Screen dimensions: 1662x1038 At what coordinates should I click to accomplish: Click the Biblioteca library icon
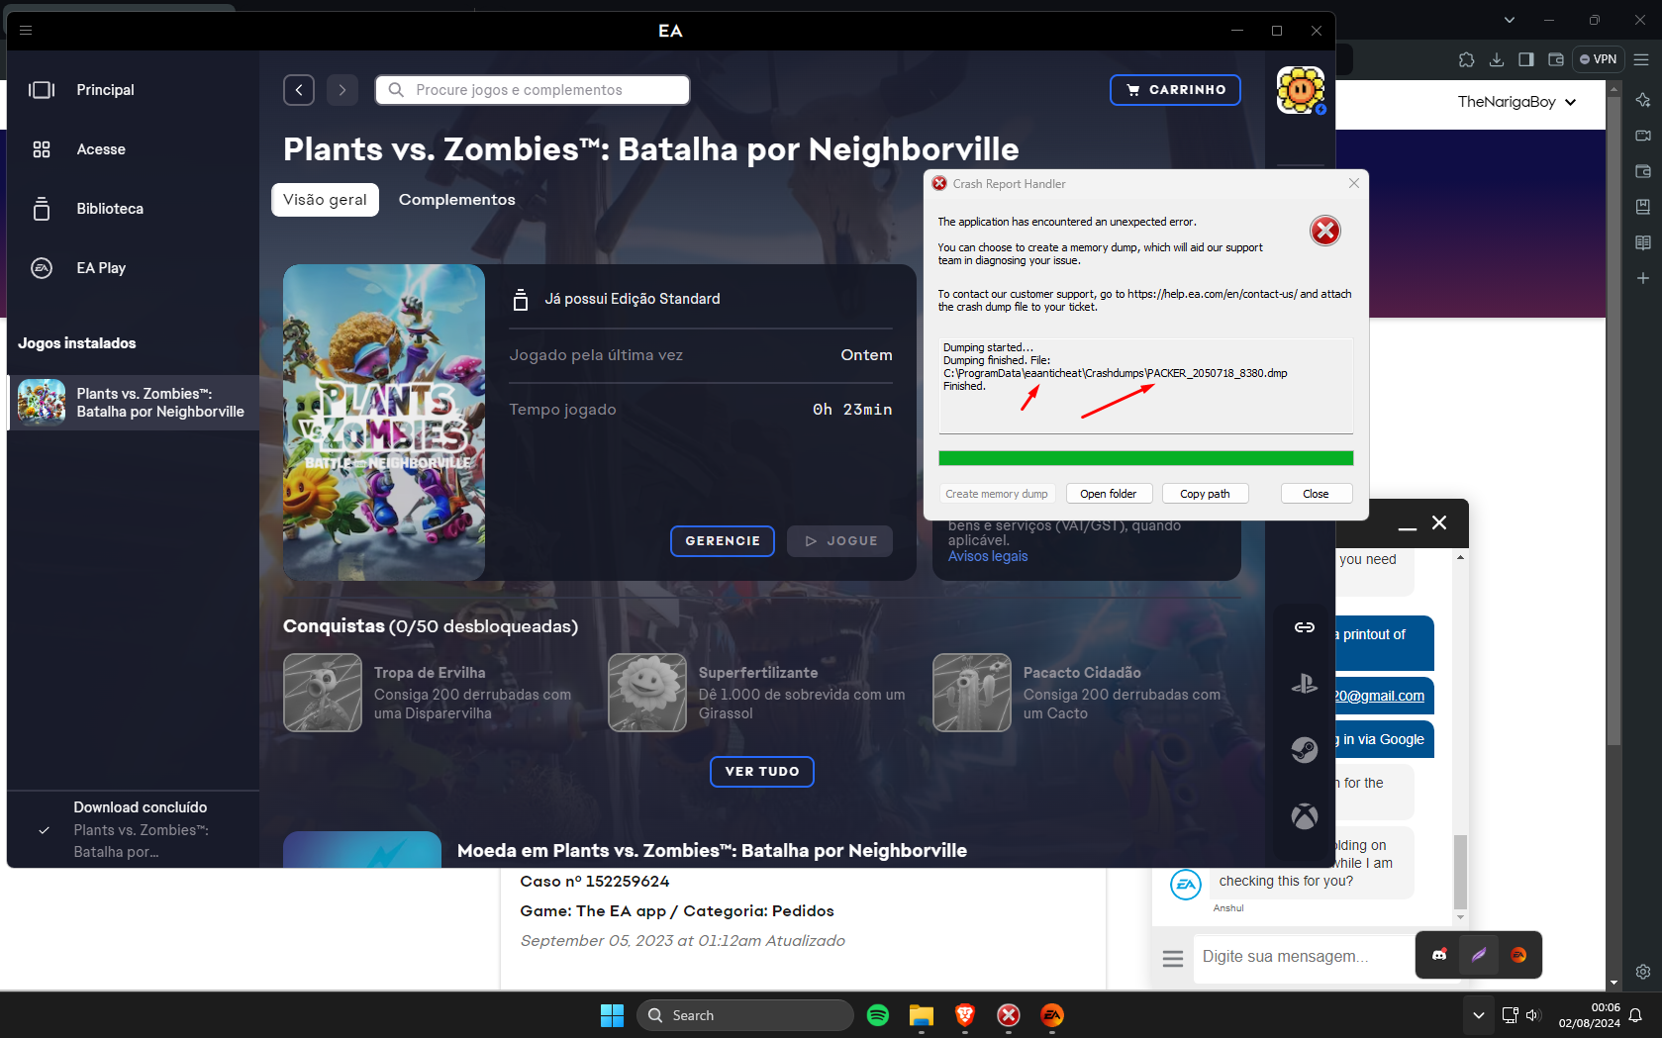pyautogui.click(x=42, y=209)
